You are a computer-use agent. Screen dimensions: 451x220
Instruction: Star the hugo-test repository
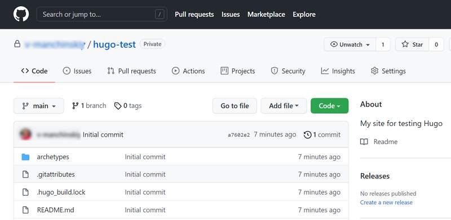pos(412,44)
